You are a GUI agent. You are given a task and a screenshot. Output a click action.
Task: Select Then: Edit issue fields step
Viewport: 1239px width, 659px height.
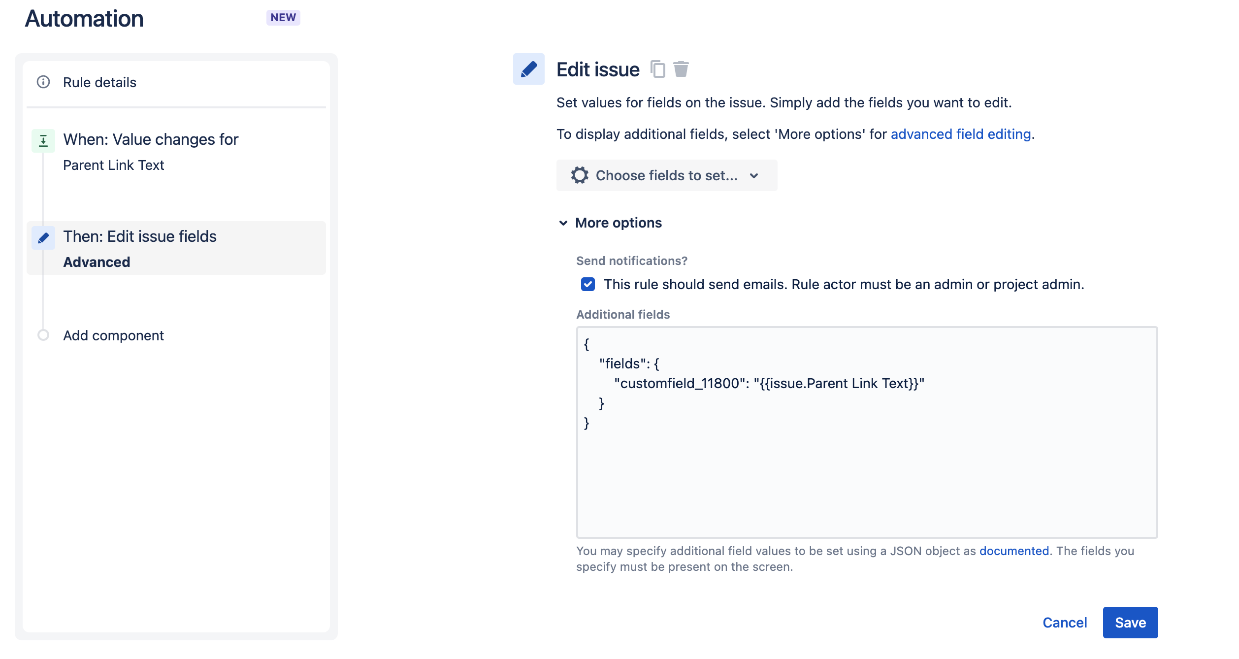[140, 237]
